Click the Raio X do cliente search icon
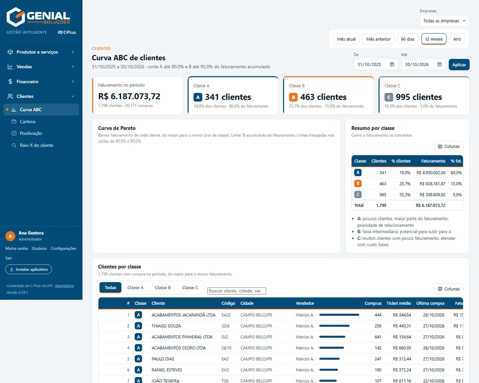 click(14, 145)
